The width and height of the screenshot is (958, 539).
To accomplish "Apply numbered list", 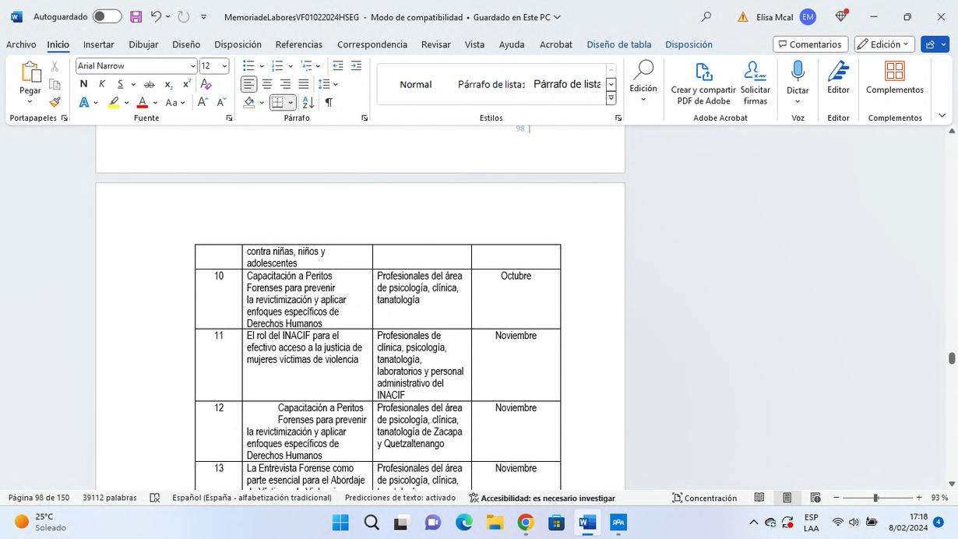I will [277, 66].
